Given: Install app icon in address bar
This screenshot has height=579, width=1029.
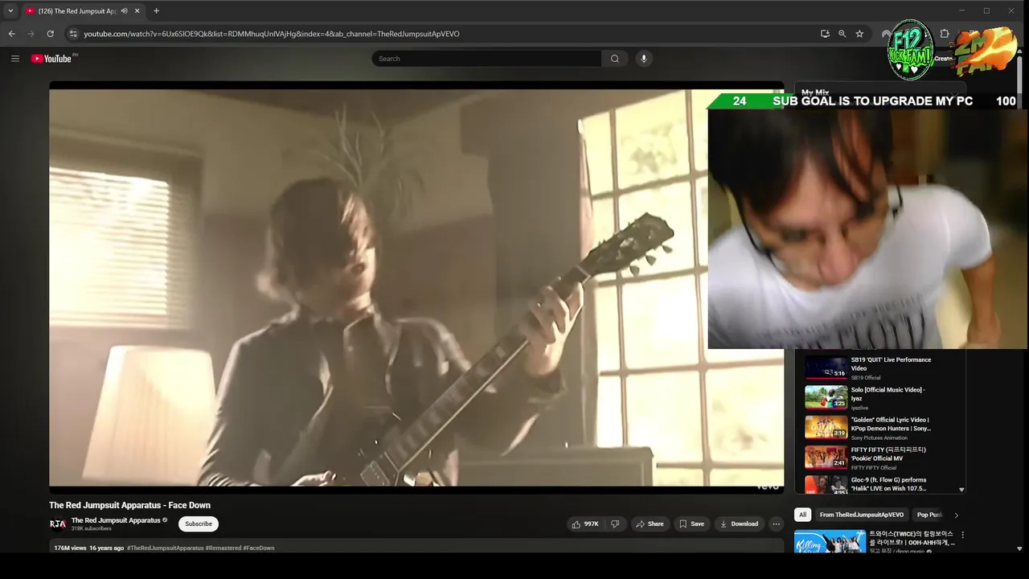Looking at the screenshot, I should click(x=825, y=34).
